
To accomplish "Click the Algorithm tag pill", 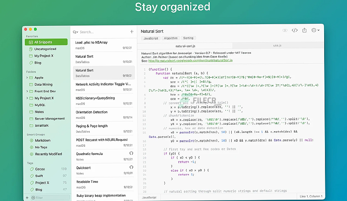I will [171, 38].
